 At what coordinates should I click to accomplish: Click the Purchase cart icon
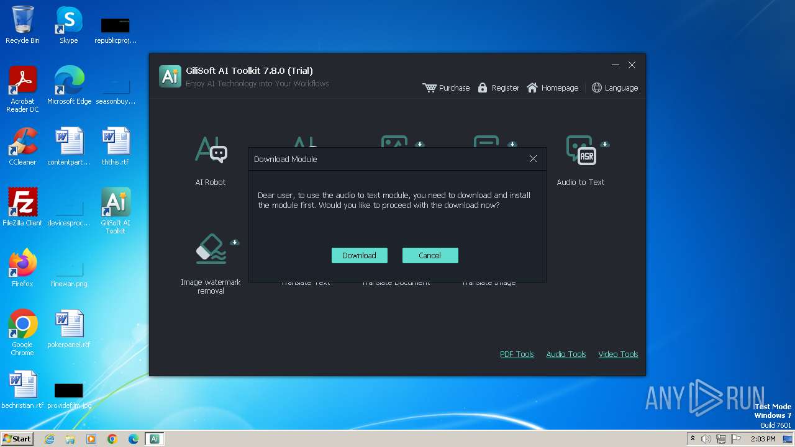tap(429, 88)
